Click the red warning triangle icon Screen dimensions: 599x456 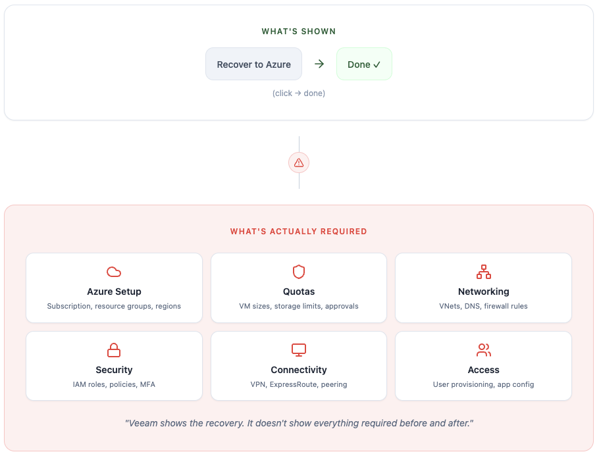coord(299,163)
